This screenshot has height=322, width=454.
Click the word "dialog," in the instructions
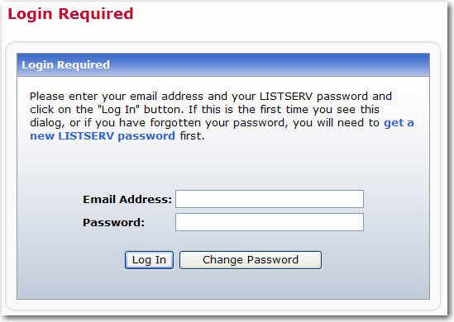(x=47, y=123)
